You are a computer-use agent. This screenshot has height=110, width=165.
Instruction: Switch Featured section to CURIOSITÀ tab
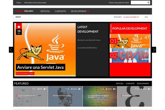click(x=130, y=84)
